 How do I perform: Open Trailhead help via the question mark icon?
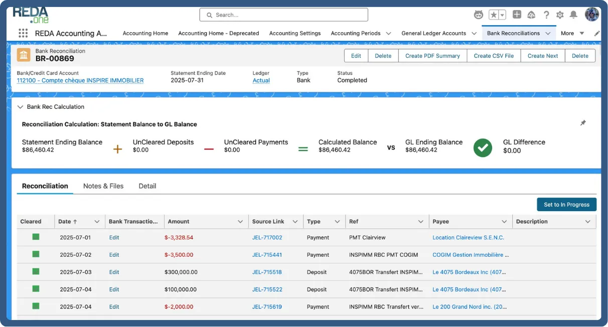(546, 15)
